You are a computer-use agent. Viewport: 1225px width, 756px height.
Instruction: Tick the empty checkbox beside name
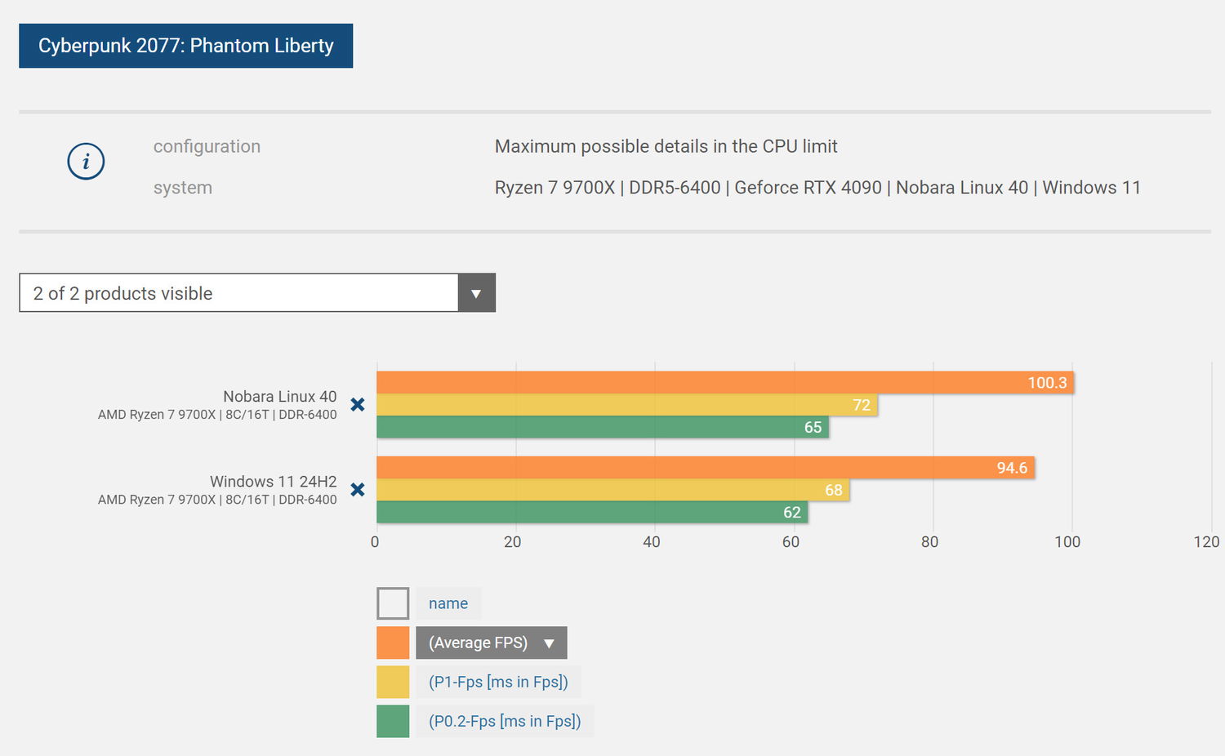393,603
